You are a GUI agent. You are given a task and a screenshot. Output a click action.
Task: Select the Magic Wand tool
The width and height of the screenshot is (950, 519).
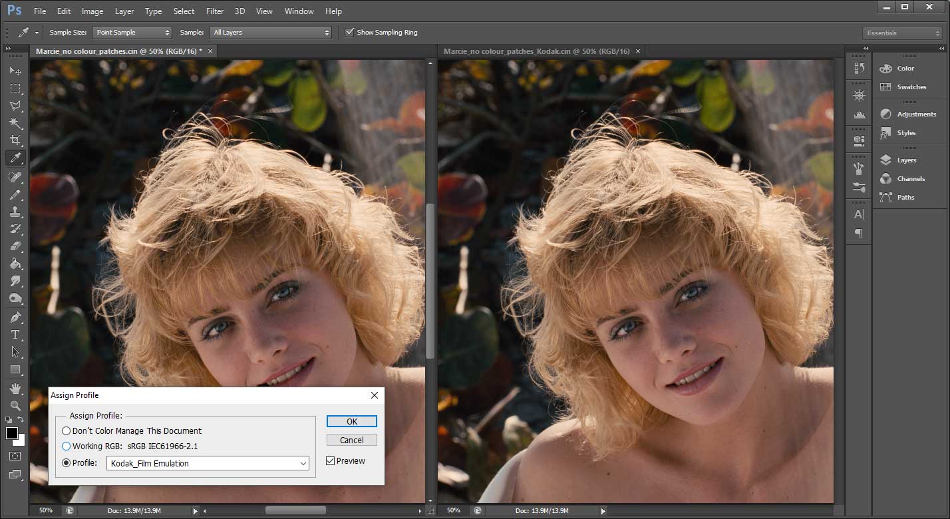point(15,122)
